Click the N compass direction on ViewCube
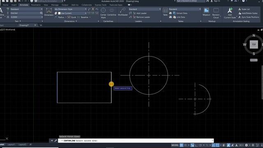263x148 pixels. tap(254, 35)
